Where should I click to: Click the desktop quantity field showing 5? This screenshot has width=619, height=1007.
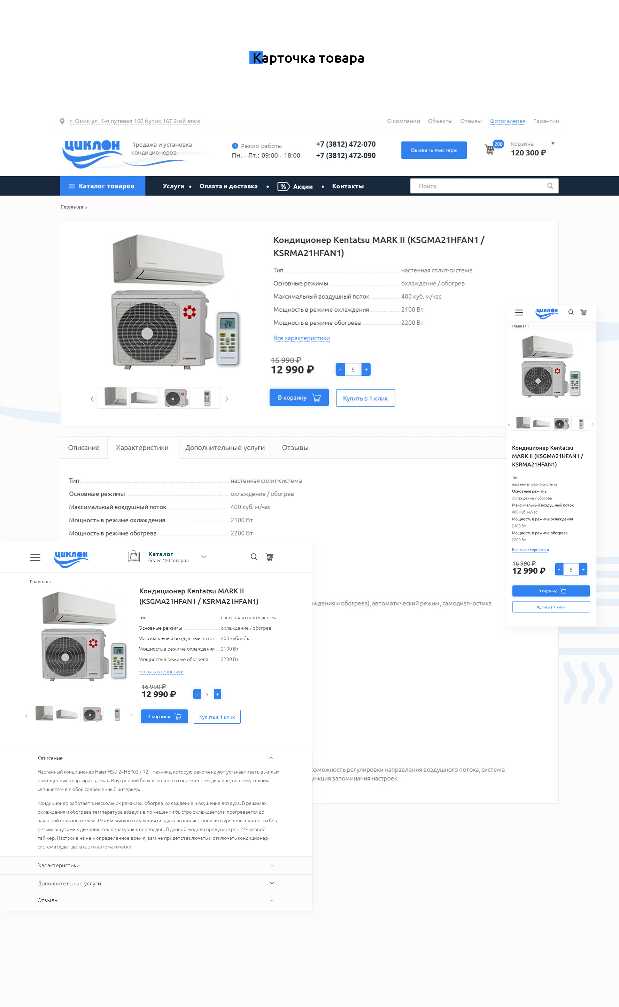click(353, 370)
